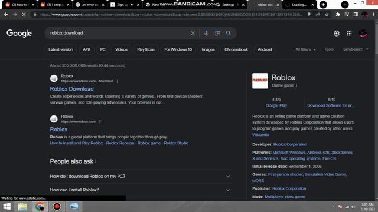Screen dimensions: 378x212
Task: Search by image with Google Lens icon
Action: 217,33
